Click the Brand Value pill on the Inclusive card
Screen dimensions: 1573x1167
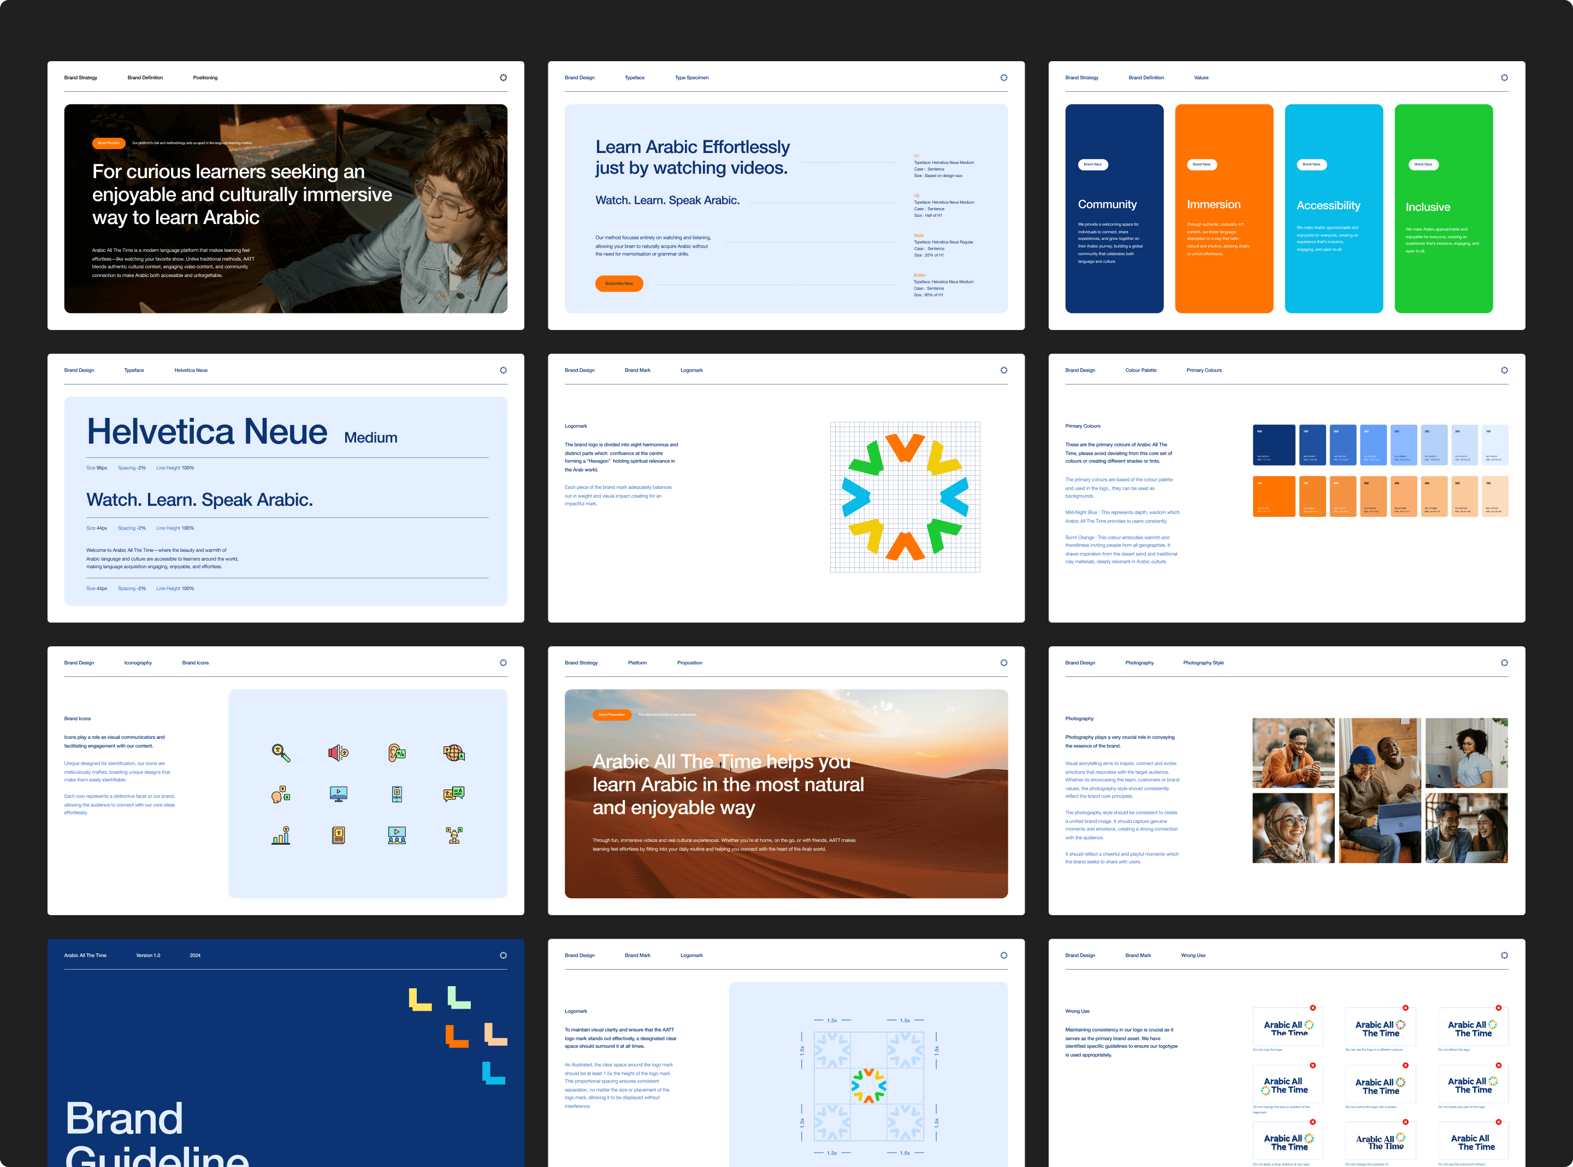(x=1423, y=164)
